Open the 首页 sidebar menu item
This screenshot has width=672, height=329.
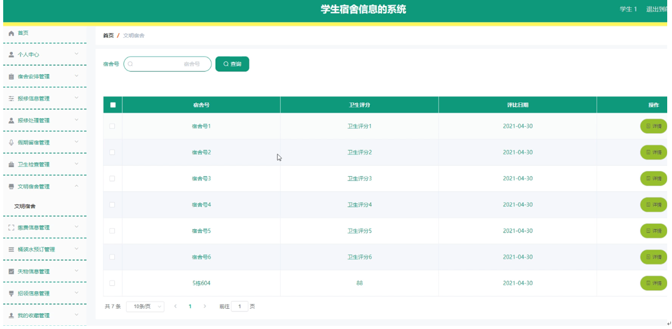click(x=45, y=33)
